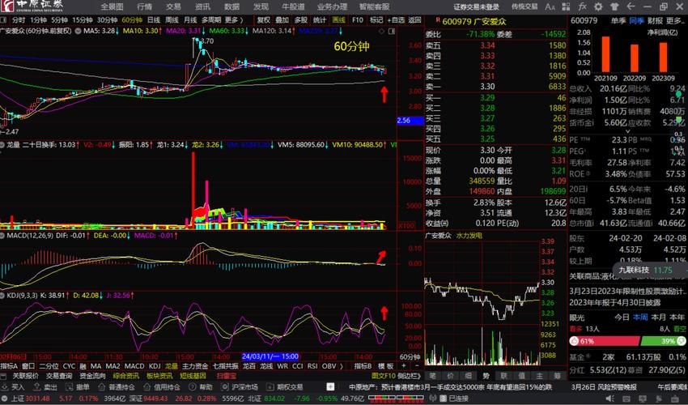Expand more indicators arrow after OBV
This screenshot has height=405, width=688.
342,366
